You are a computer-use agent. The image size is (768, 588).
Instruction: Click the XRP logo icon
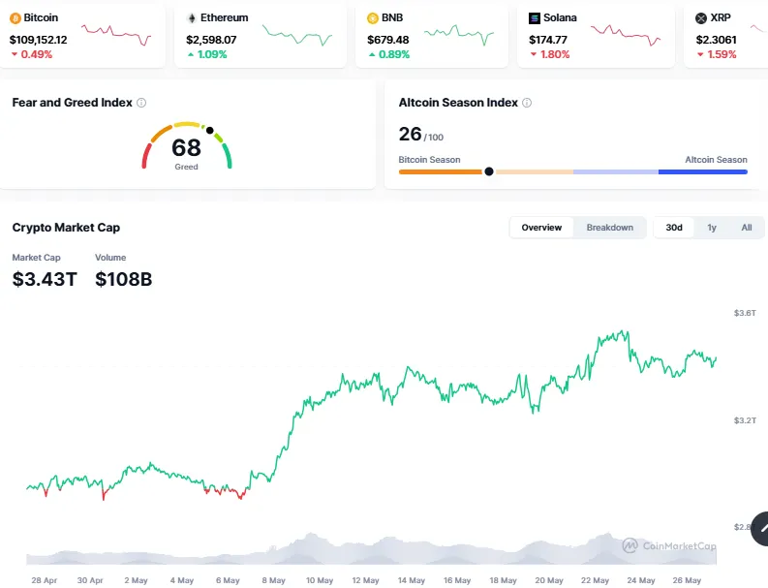coord(701,18)
